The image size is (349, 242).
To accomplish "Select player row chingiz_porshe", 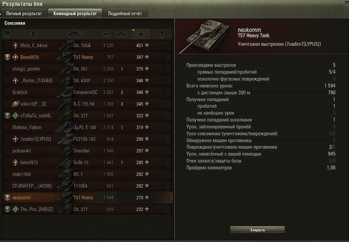I will click(87, 69).
